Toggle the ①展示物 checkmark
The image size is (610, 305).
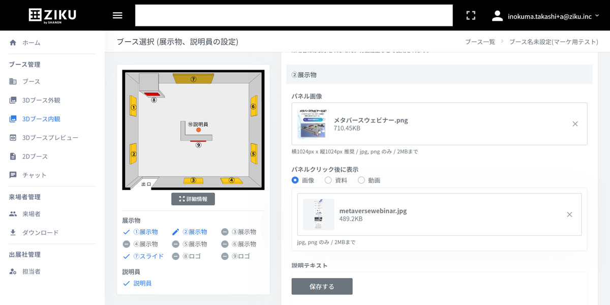(127, 231)
